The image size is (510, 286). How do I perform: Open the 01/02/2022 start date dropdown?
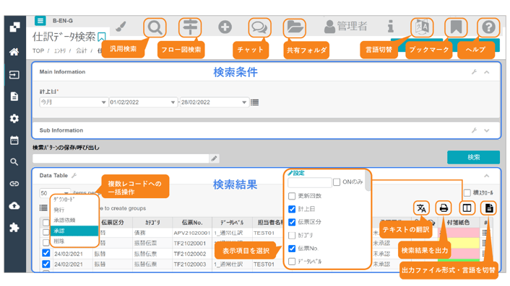(x=144, y=102)
